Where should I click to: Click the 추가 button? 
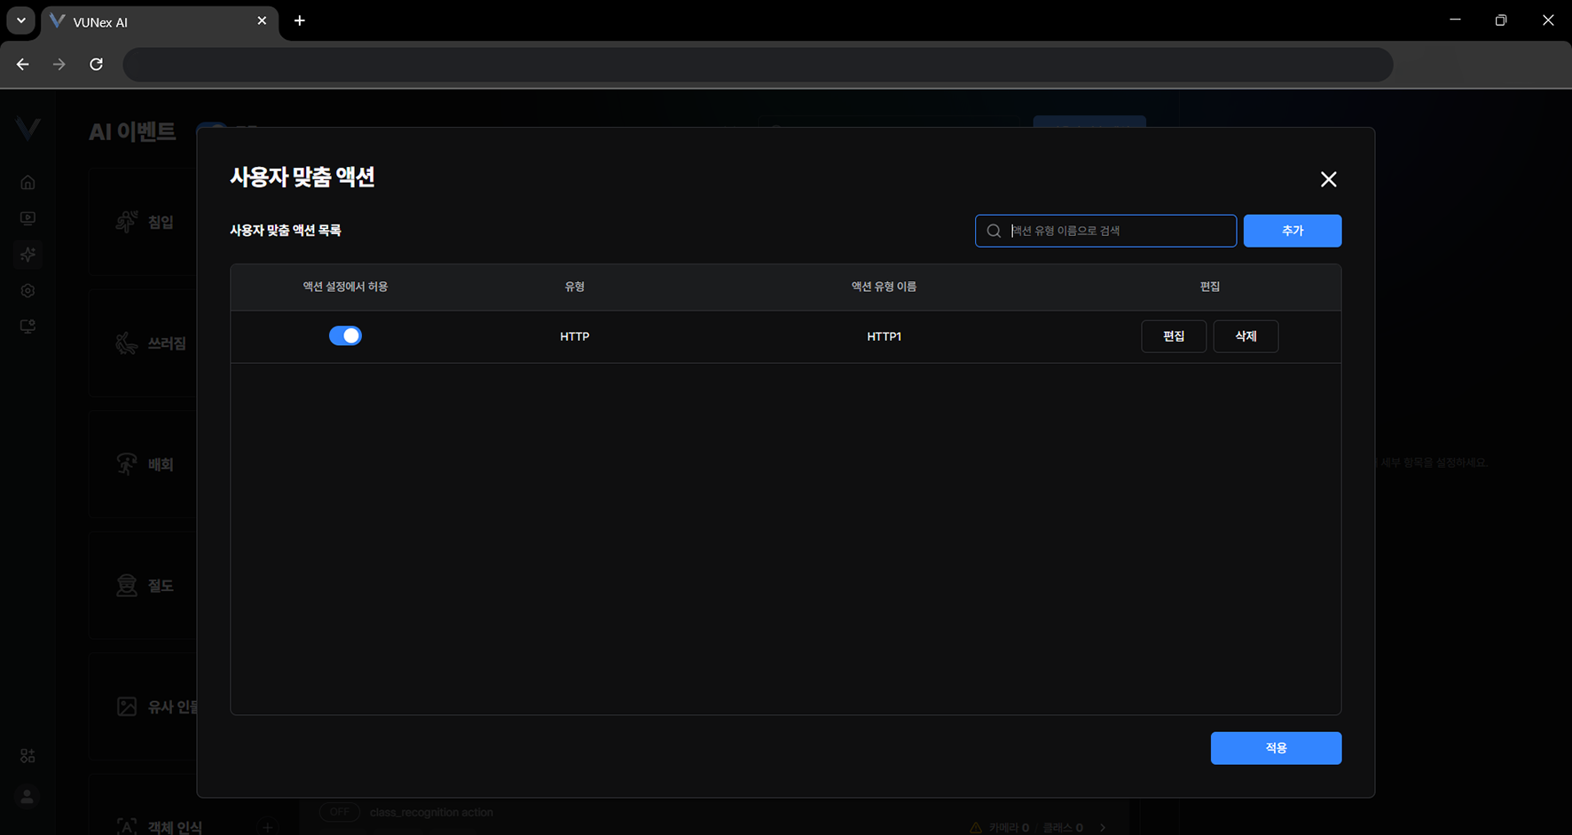1292,231
